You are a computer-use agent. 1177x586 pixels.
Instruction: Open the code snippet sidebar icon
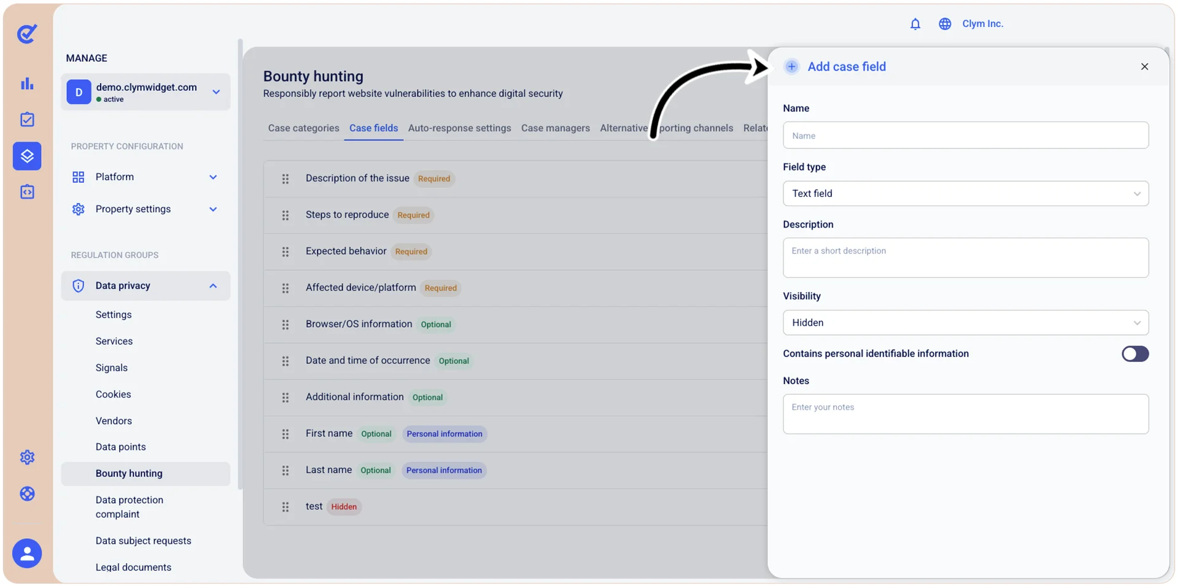[x=27, y=192]
